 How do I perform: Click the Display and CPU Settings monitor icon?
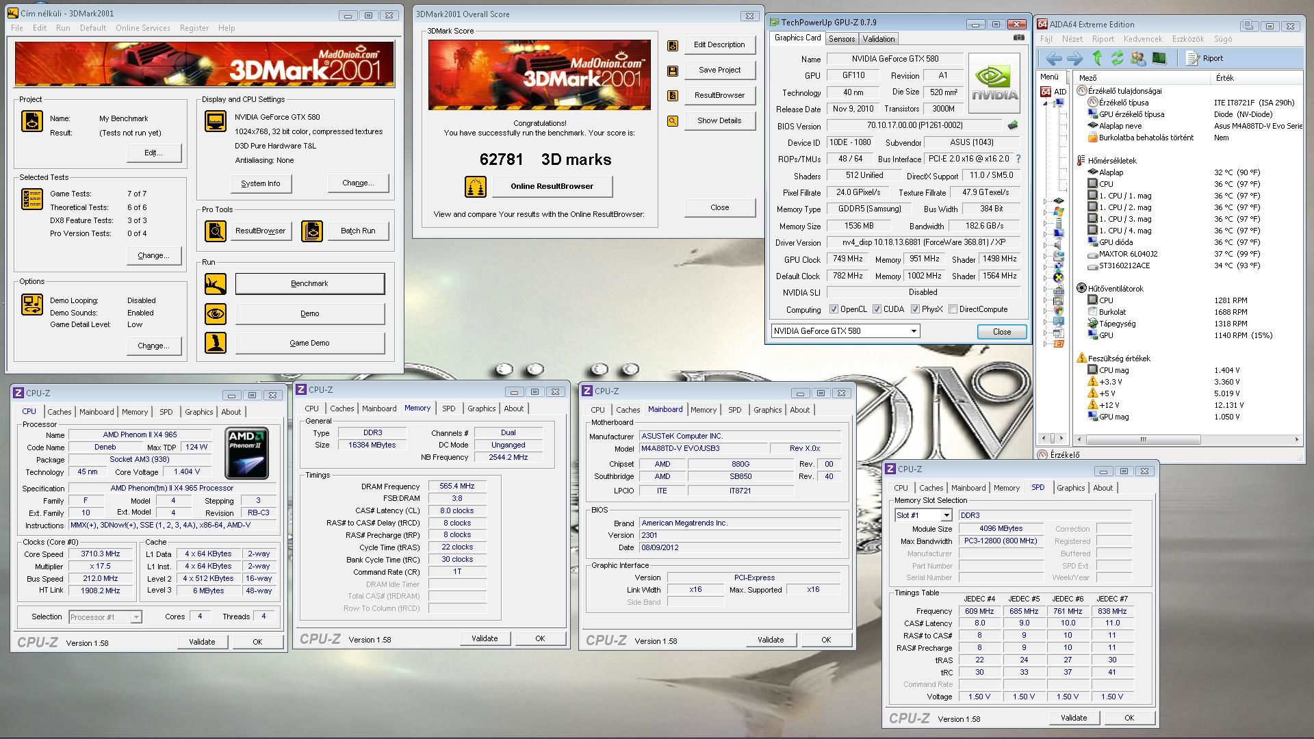coord(216,121)
